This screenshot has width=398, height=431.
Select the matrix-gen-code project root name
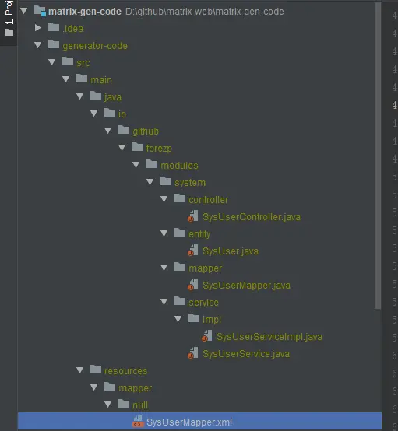pyautogui.click(x=85, y=12)
